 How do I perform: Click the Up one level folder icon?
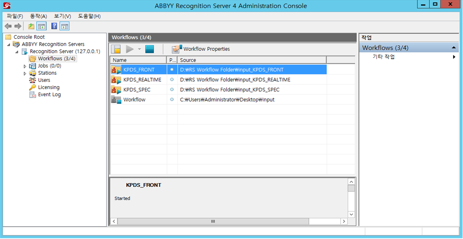click(x=32, y=26)
